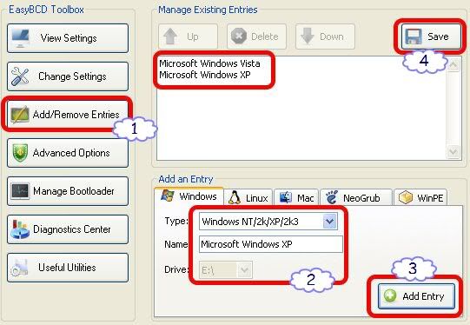Click the Up button label

coord(193,36)
